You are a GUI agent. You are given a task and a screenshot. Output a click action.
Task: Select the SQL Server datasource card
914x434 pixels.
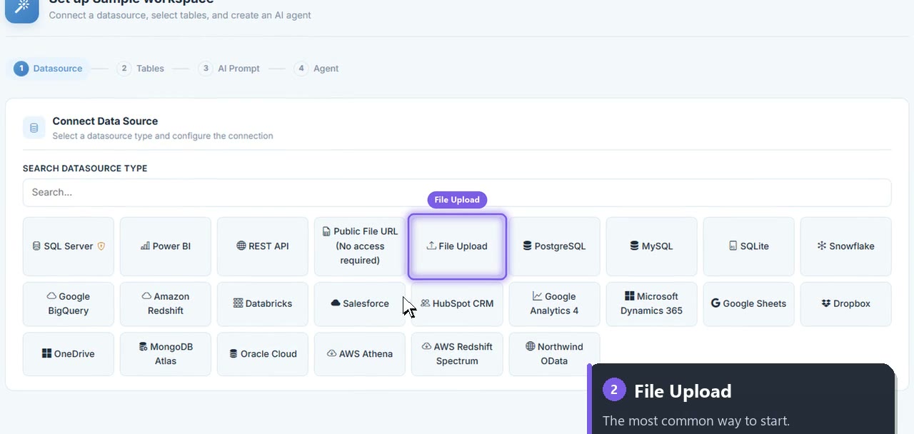(69, 246)
